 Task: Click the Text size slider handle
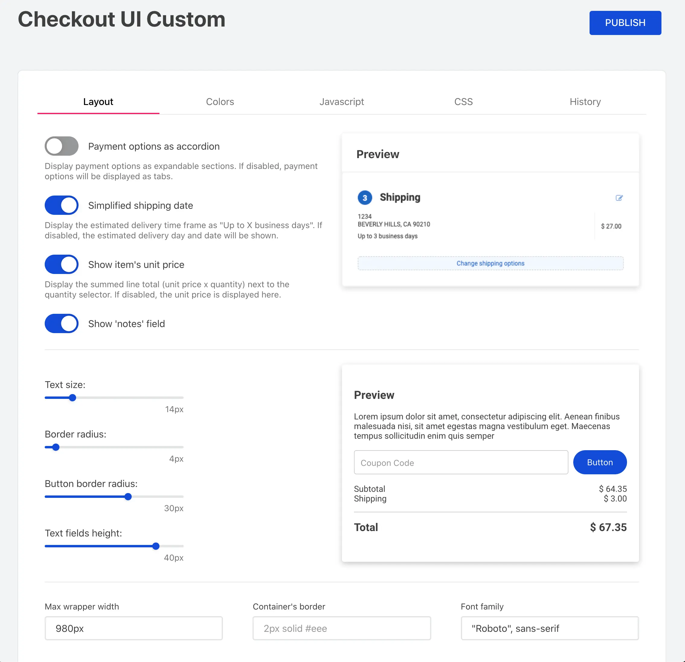(x=72, y=398)
